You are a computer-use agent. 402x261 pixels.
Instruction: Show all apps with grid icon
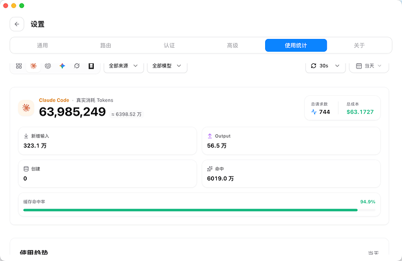click(x=19, y=66)
